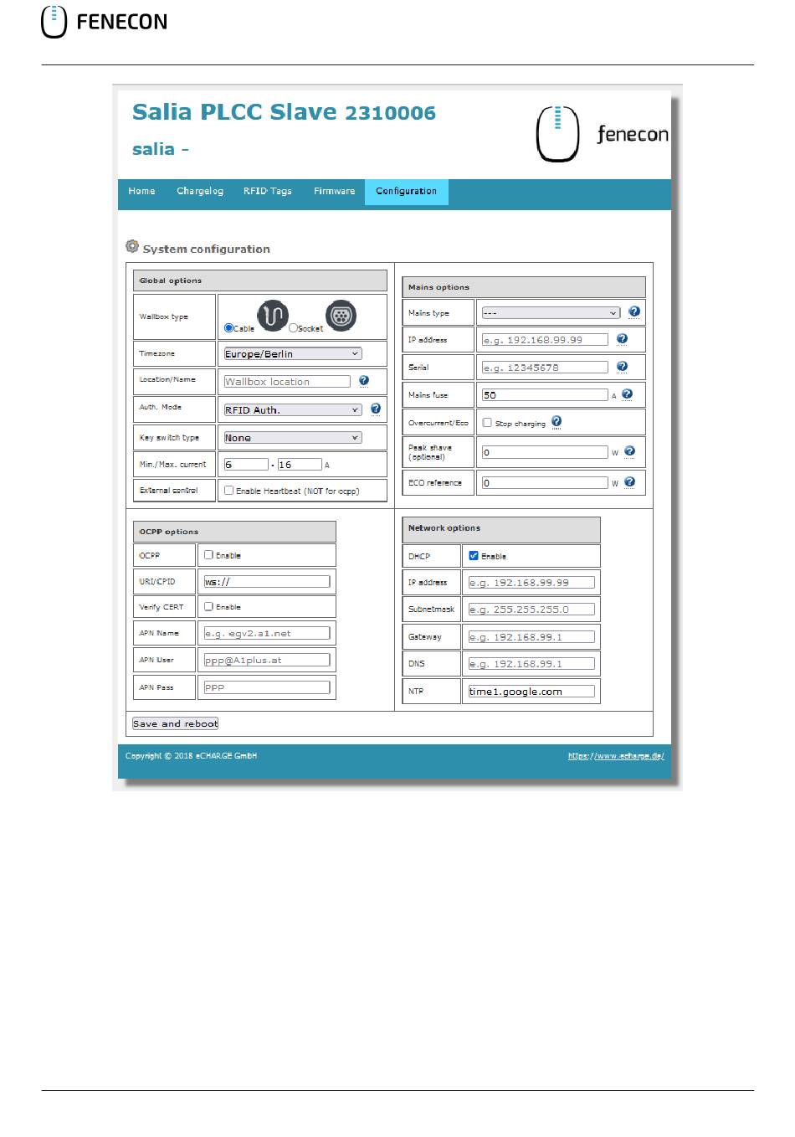Open the Key switch type dropdown
Viewport: 795px width, 1137px height.
293,438
